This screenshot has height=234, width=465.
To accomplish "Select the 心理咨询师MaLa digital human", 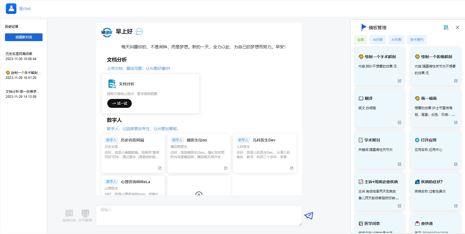I will 133,185.
